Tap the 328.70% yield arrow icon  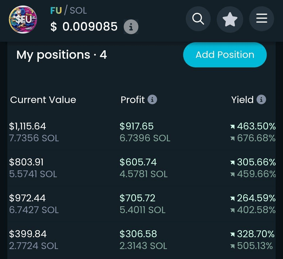point(232,234)
